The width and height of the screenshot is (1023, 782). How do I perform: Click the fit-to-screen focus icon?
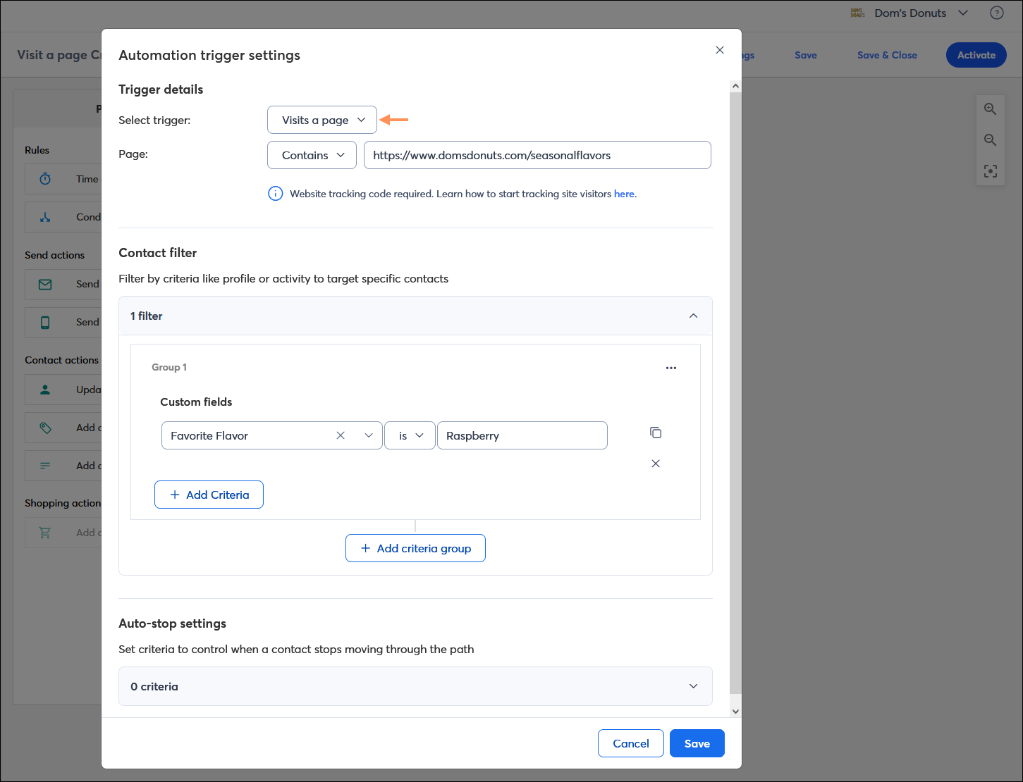tap(991, 171)
